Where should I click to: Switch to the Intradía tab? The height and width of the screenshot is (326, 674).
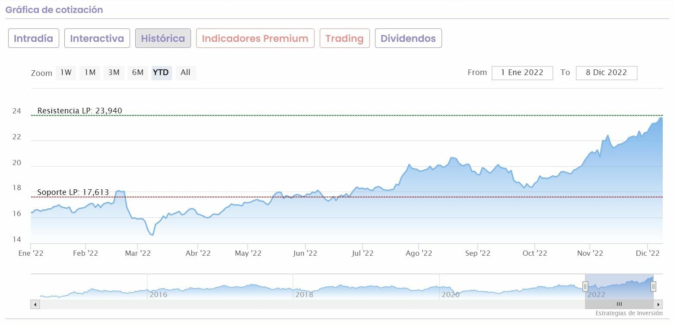tap(33, 38)
